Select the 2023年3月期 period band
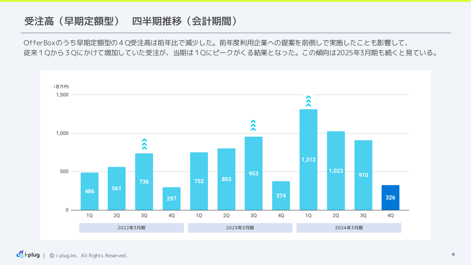Image resolution: width=471 pixels, height=265 pixels. 240,228
